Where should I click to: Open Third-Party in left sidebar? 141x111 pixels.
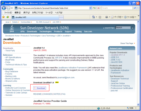pyautogui.click(x=10, y=51)
